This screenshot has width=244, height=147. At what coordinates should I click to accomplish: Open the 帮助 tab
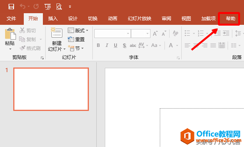coord(231,19)
